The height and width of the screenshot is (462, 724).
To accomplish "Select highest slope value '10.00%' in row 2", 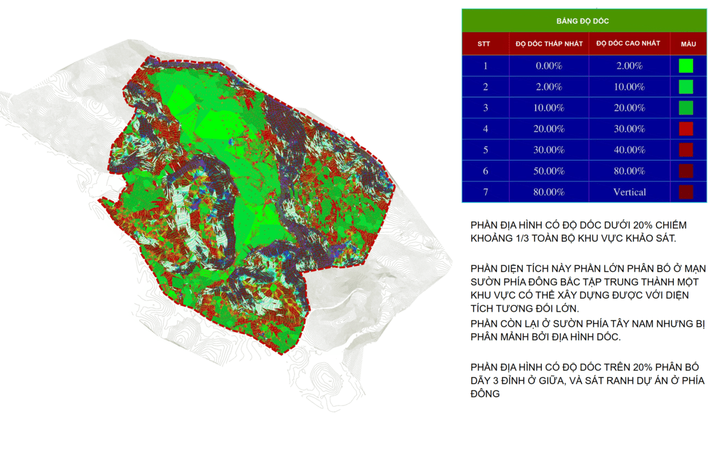I will point(629,87).
